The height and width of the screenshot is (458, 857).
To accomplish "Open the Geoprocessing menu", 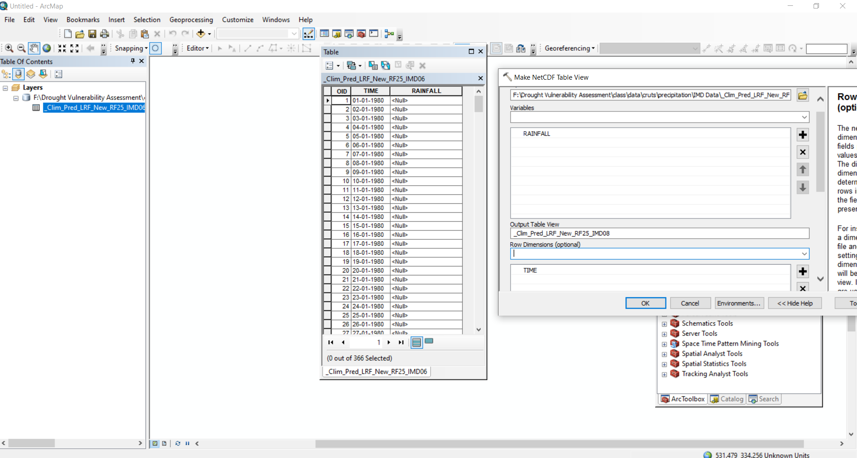I will pos(191,20).
